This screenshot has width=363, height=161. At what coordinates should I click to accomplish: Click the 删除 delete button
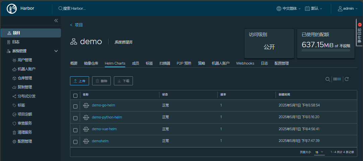coord(101,81)
